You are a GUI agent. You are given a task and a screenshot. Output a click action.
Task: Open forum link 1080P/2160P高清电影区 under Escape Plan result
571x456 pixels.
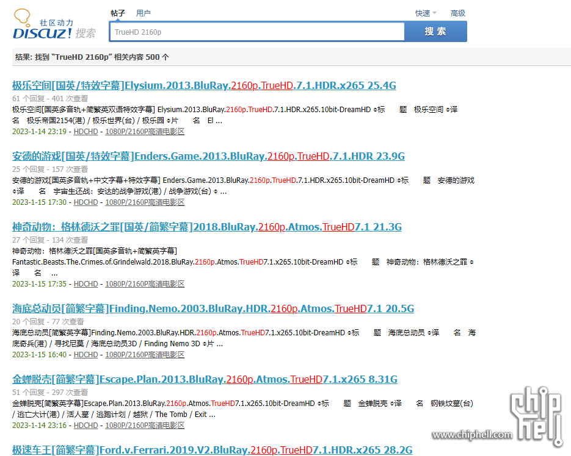click(145, 426)
